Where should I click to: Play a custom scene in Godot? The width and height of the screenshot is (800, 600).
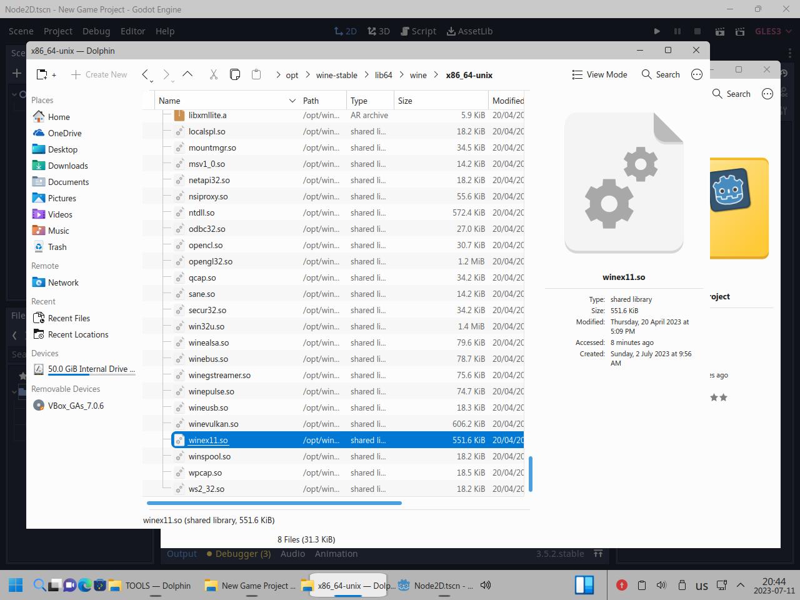740,31
